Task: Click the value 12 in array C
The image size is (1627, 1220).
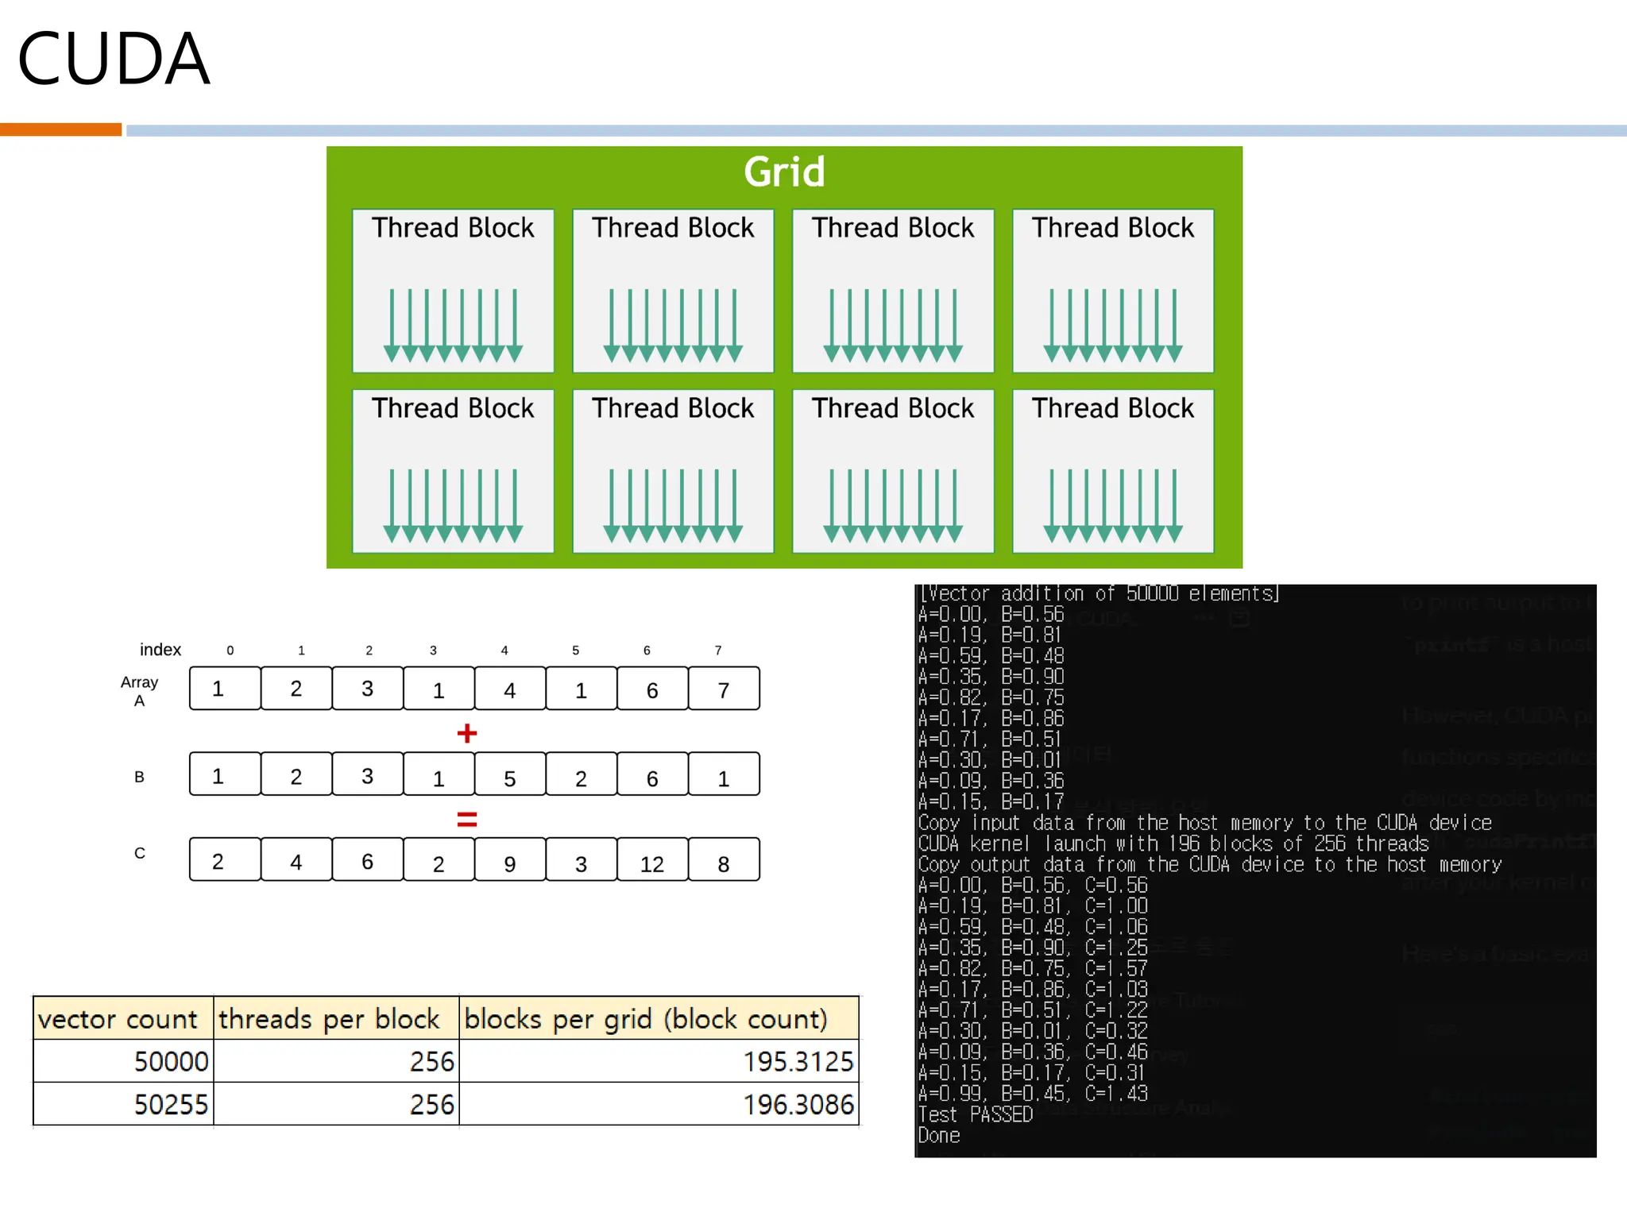Action: (651, 864)
